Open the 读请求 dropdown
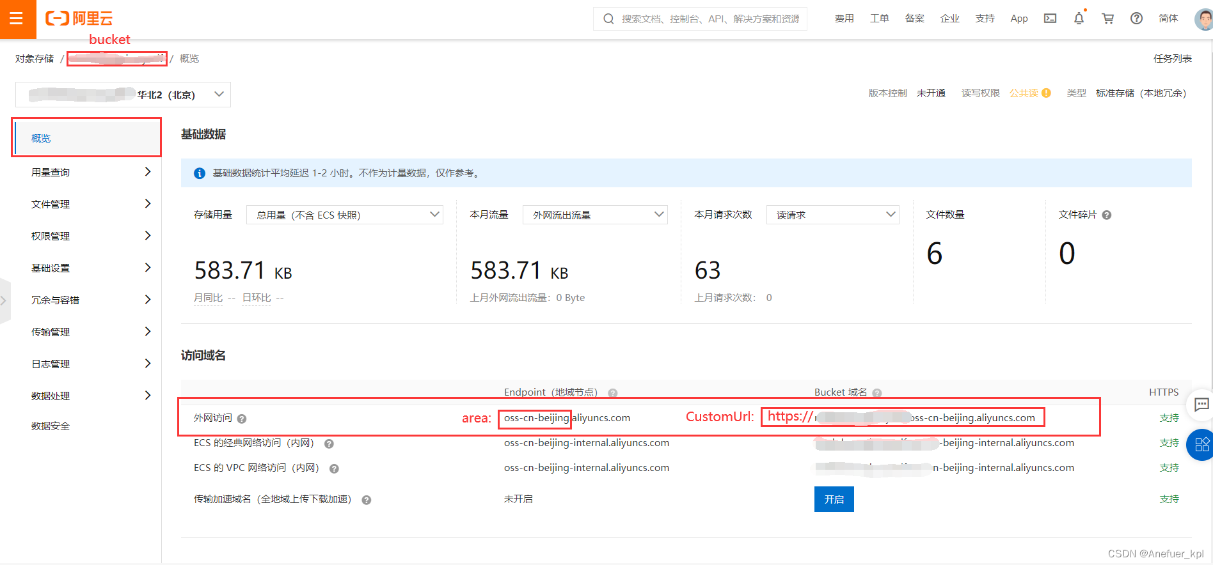 pos(832,215)
